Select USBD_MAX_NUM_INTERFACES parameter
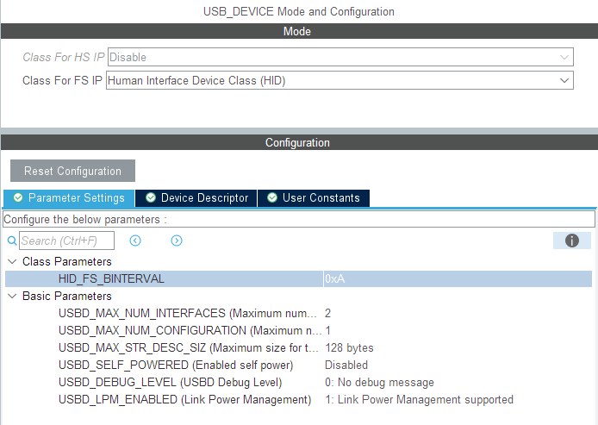This screenshot has height=425, width=598. click(187, 313)
